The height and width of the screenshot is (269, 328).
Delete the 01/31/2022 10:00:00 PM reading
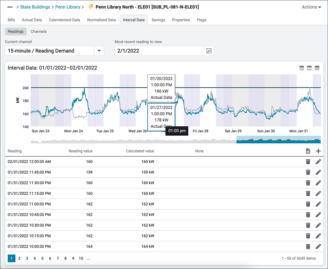click(308, 247)
